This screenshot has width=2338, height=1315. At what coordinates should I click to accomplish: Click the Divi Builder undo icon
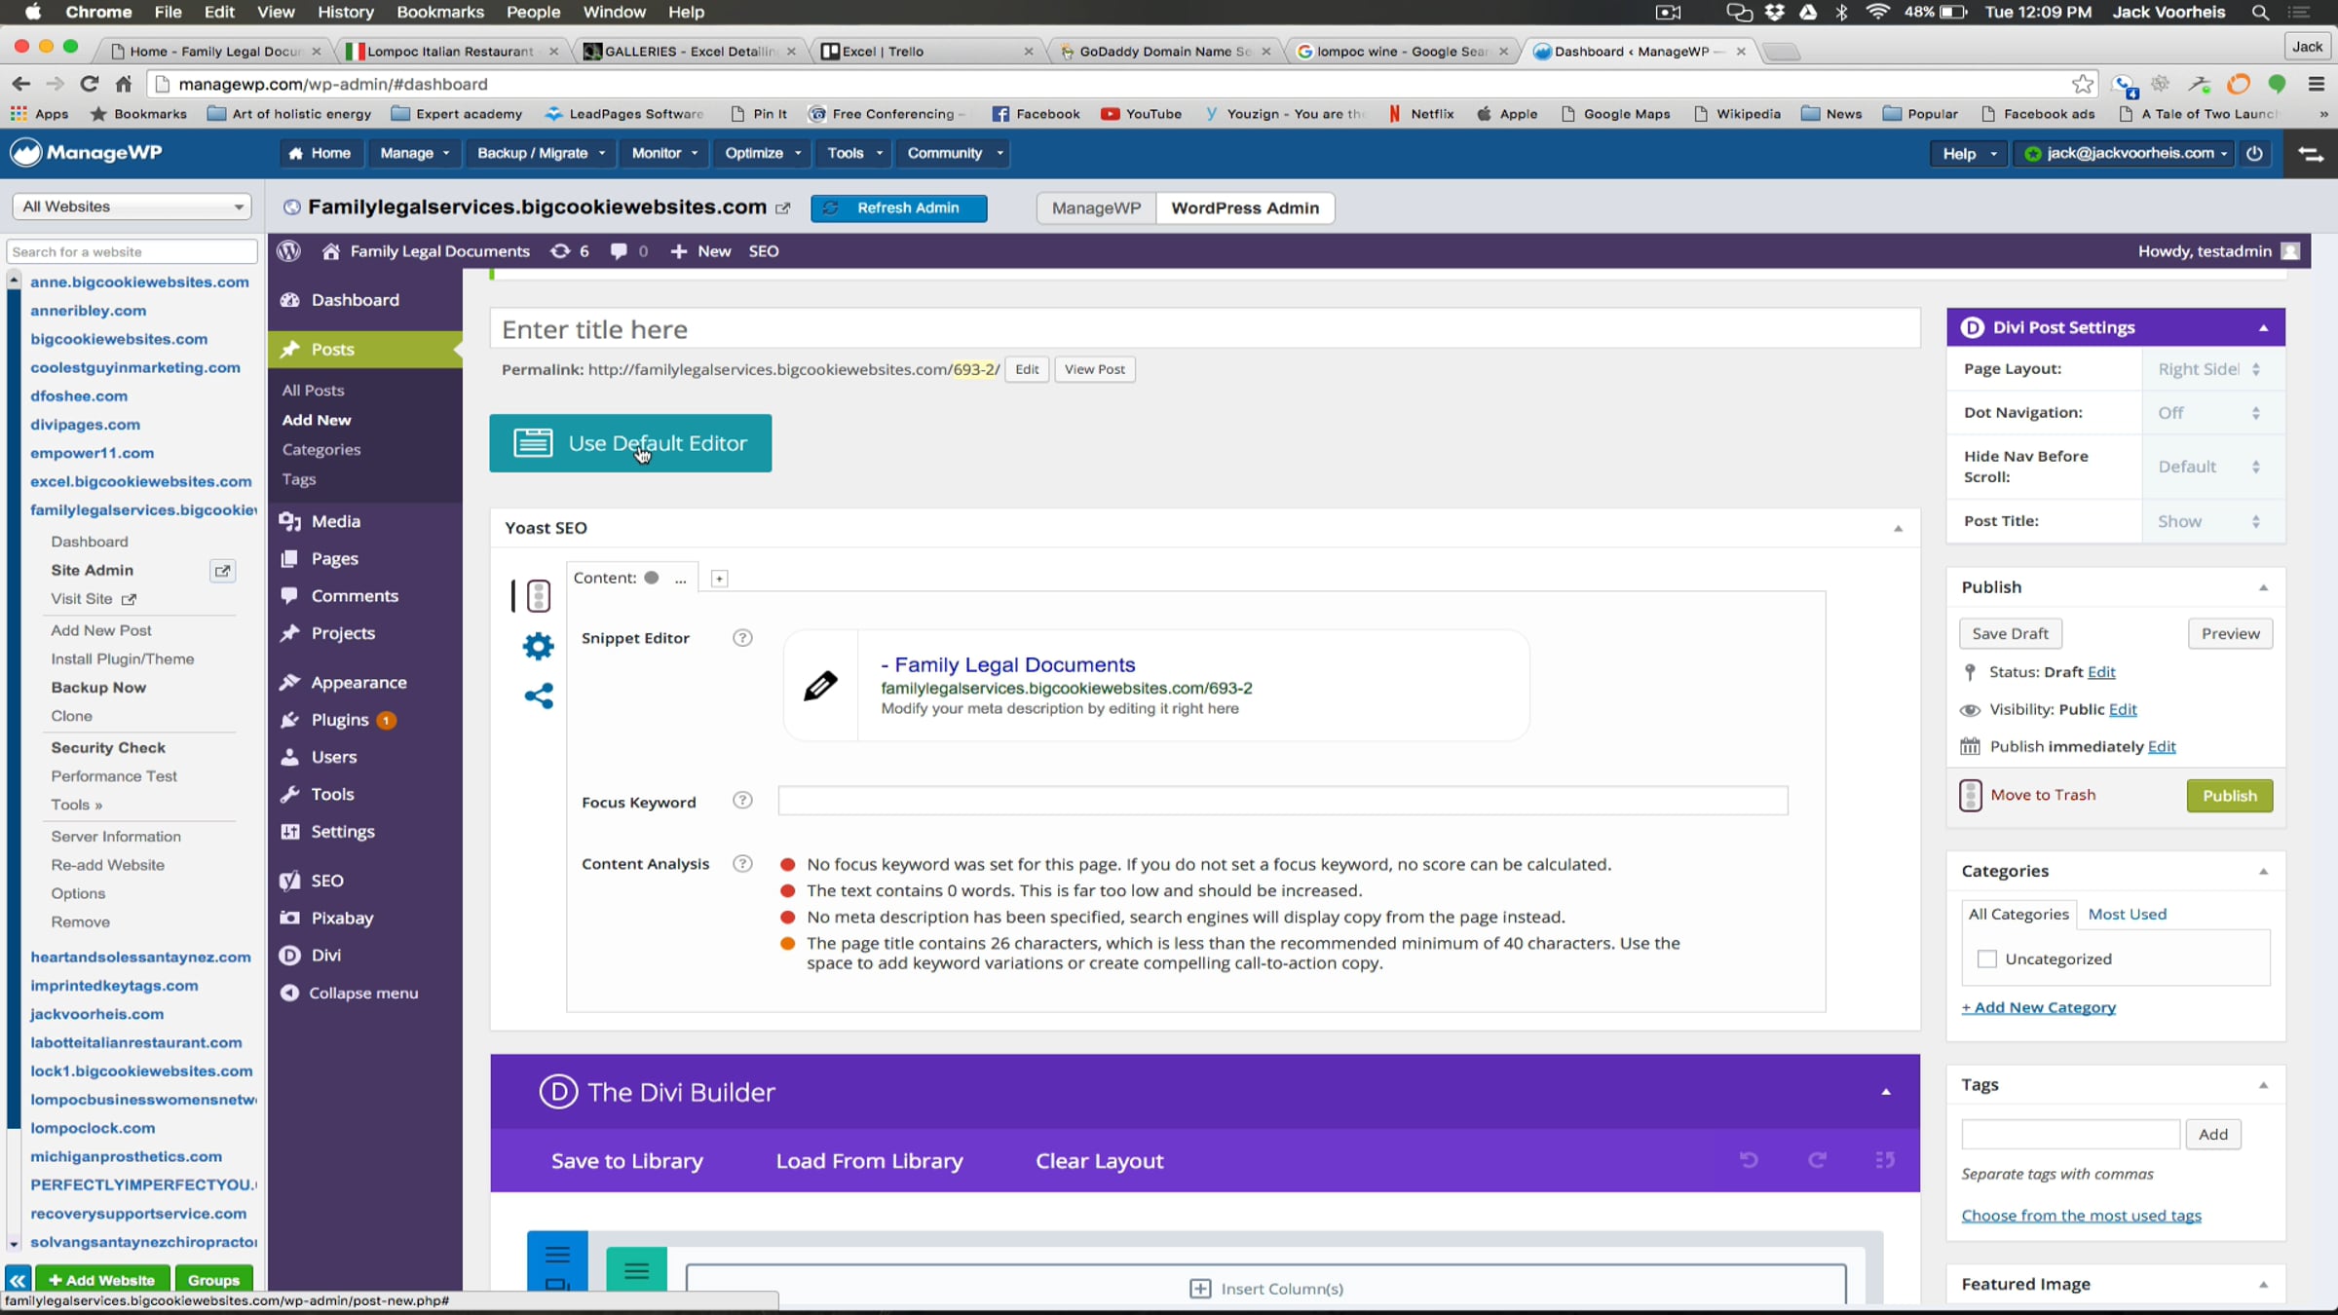[1749, 1159]
